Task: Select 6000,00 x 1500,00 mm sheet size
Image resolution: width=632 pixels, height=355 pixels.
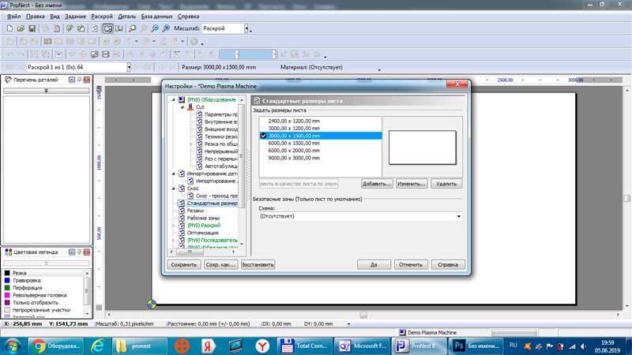Action: 294,144
